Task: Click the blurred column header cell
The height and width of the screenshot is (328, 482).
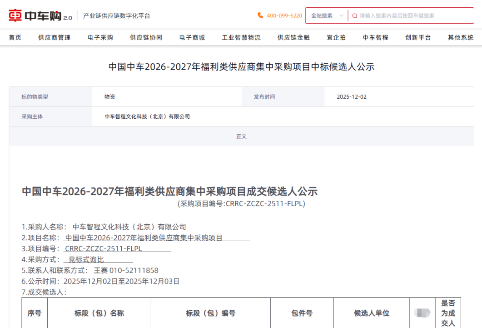Action: pos(422,313)
